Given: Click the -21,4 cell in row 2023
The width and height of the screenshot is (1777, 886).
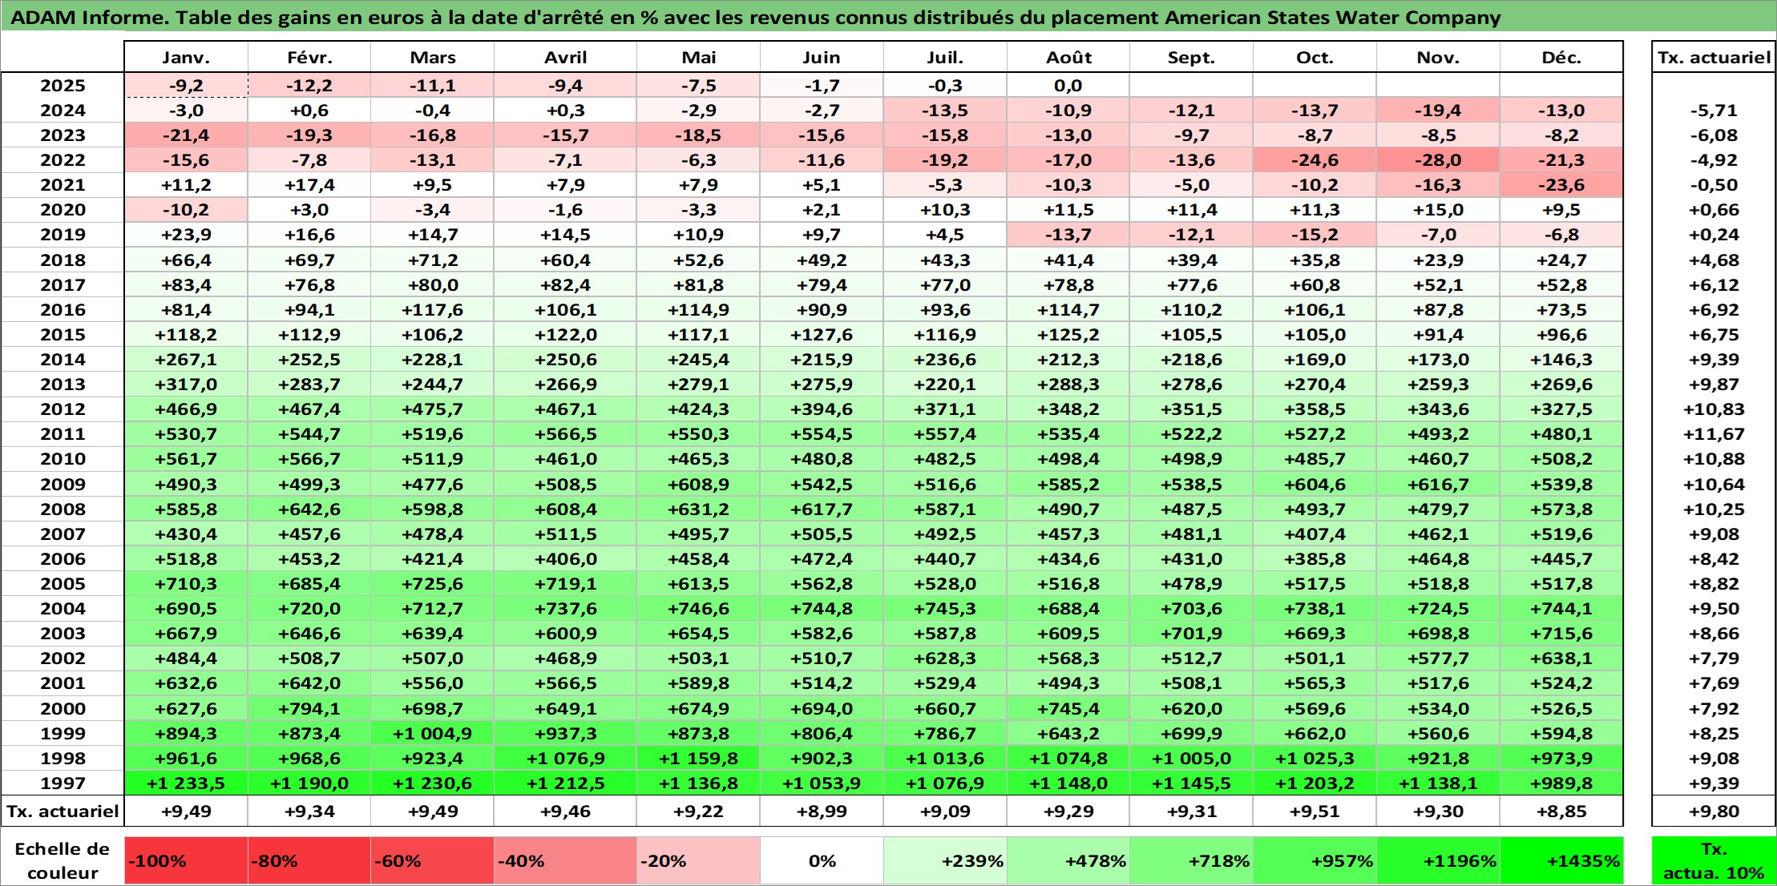Looking at the screenshot, I should [x=186, y=135].
